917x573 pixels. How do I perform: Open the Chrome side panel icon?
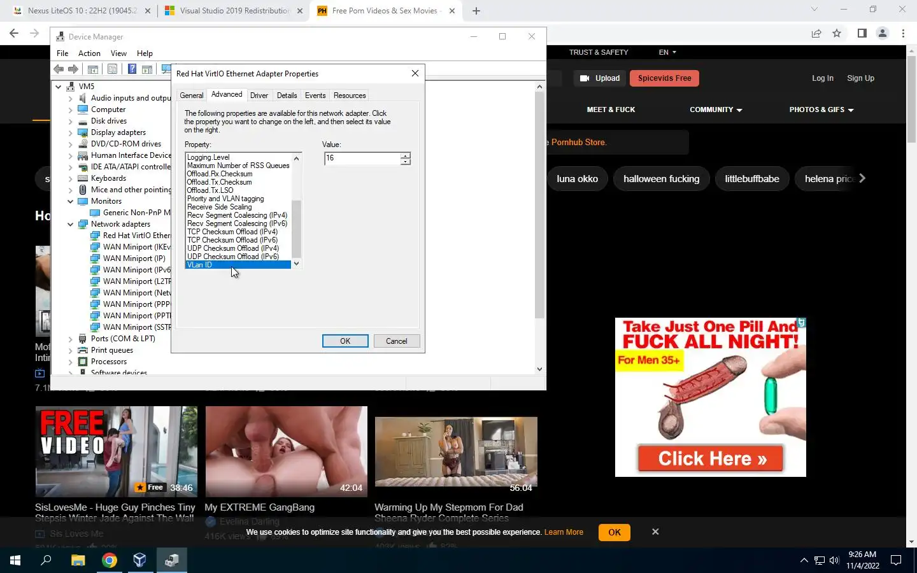(x=862, y=33)
